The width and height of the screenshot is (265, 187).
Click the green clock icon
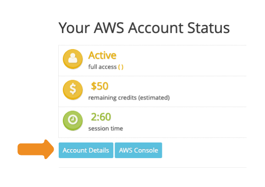point(73,121)
